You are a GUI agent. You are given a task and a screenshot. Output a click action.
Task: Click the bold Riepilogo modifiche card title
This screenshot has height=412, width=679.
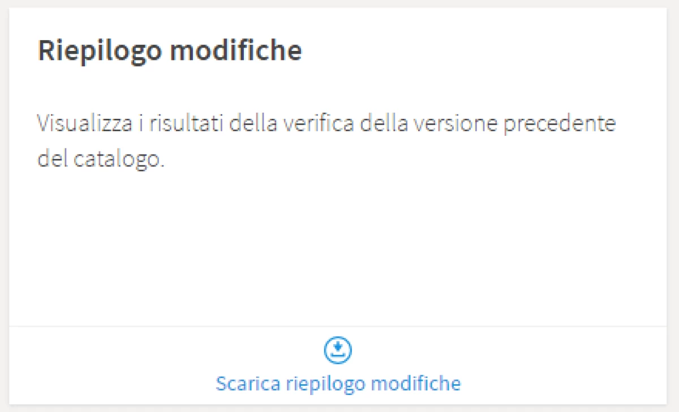point(170,51)
